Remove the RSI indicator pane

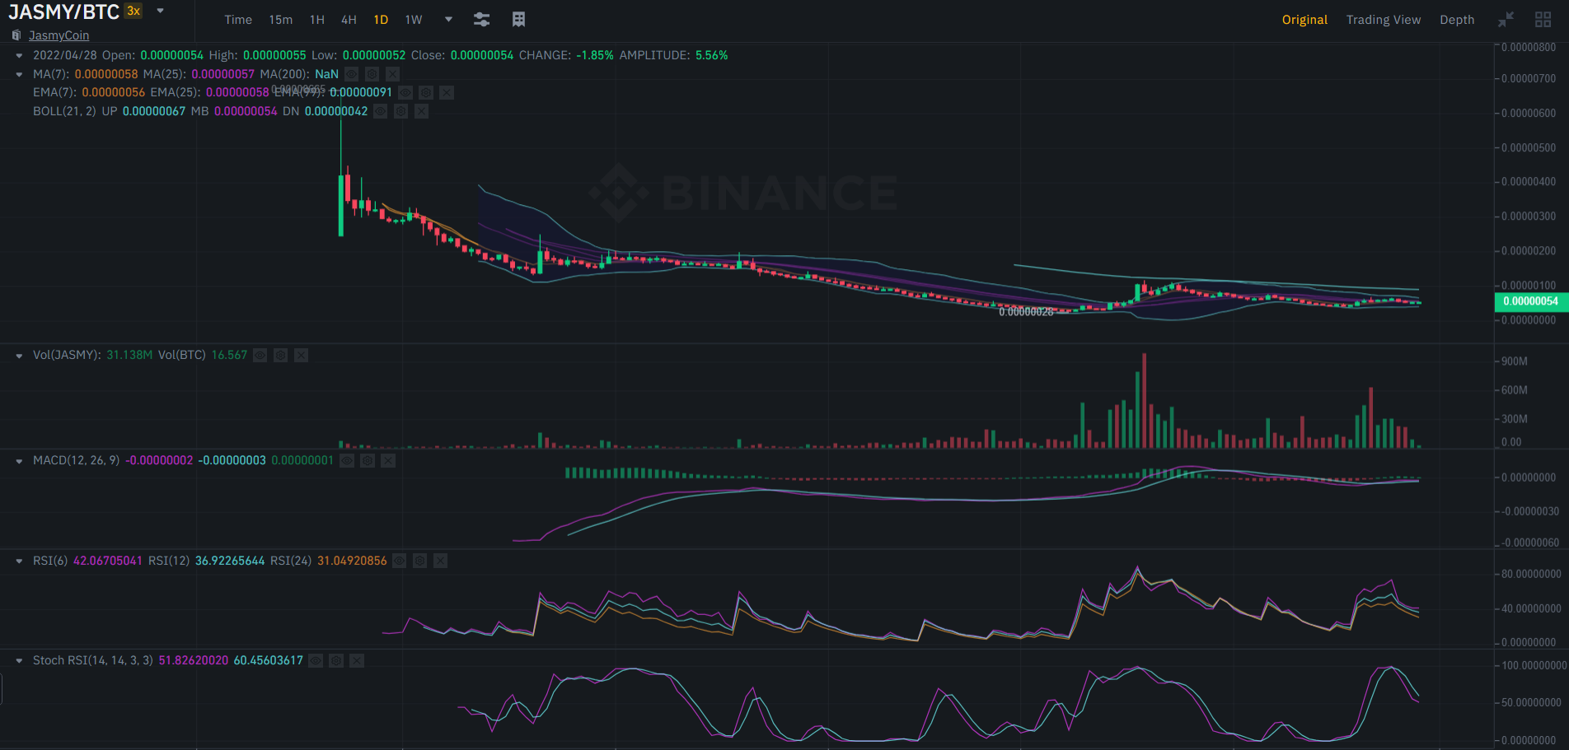pos(441,561)
